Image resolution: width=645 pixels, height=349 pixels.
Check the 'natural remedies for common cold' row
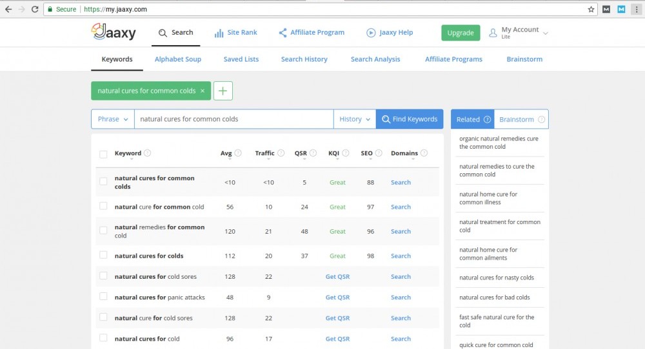pyautogui.click(x=103, y=230)
